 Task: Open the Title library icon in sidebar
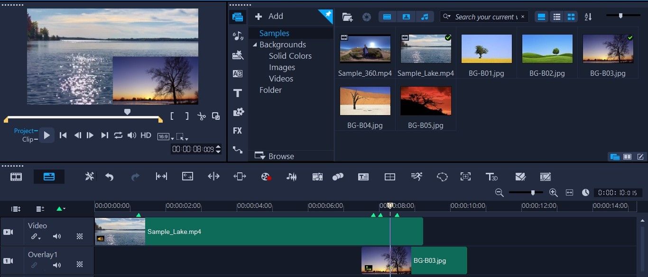point(238,93)
